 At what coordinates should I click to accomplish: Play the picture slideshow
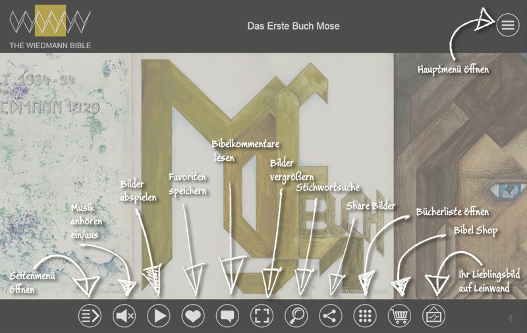tap(159, 316)
